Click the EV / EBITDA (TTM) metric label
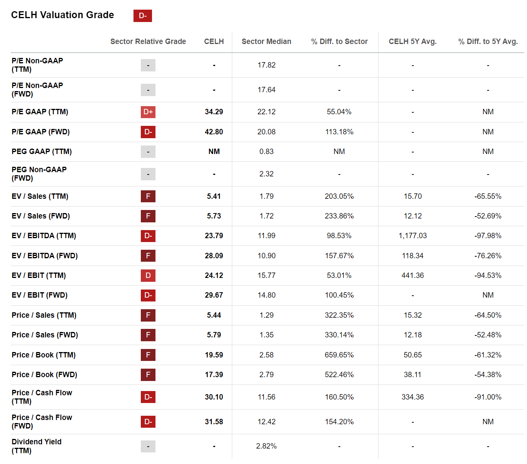The image size is (527, 464). tap(43, 236)
